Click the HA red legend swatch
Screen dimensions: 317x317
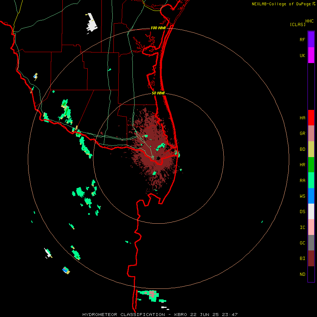[311, 118]
